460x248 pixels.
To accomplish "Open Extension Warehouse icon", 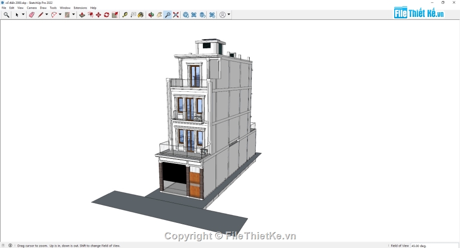I will point(194,15).
